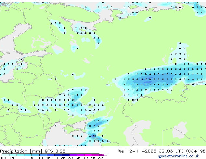This screenshot has height=159, width=206.
Task: Click the 1–2 mm legend color segment
Action: [x=20, y=155]
